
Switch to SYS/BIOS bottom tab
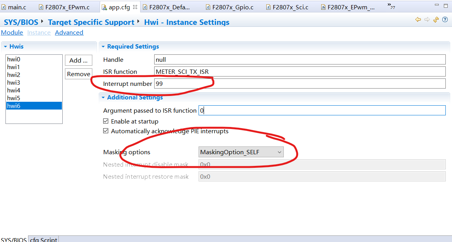[x=14, y=239]
